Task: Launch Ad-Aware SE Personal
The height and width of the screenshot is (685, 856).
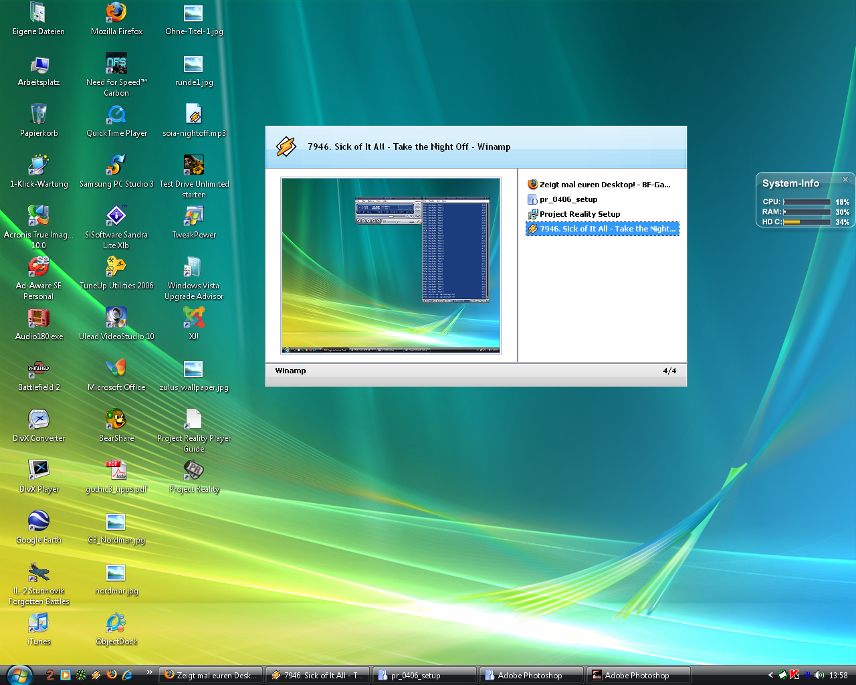Action: coord(39,278)
